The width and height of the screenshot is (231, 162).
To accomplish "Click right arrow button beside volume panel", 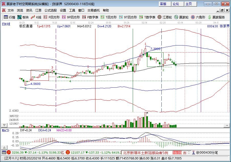I will pos(226,125).
